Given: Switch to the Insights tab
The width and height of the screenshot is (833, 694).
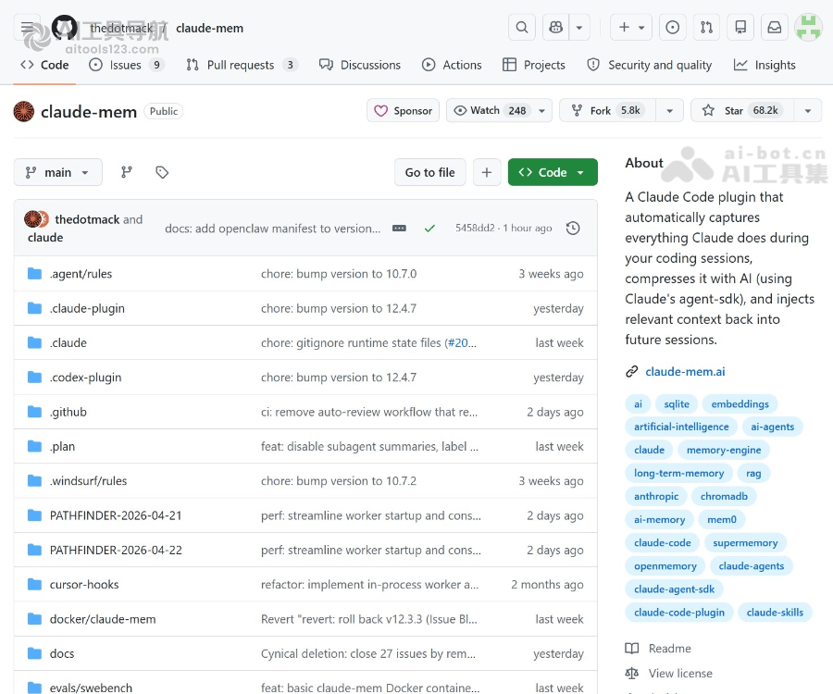Looking at the screenshot, I should pos(765,65).
